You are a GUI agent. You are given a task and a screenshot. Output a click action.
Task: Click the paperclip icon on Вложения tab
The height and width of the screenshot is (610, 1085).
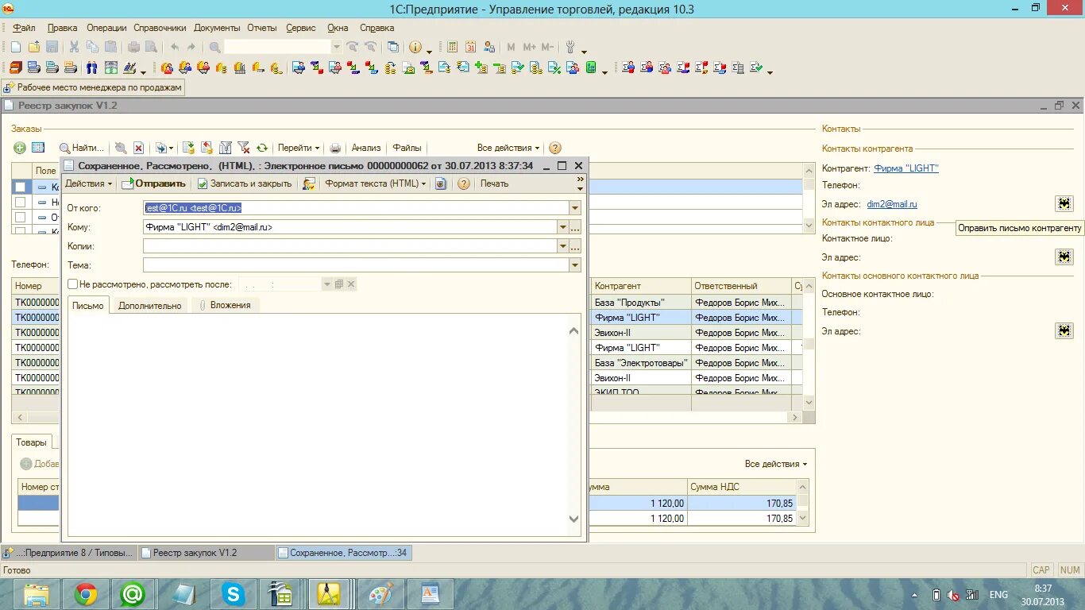[x=203, y=305]
